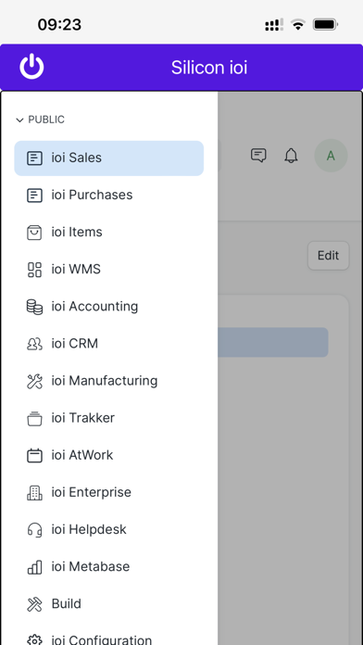363x645 pixels.
Task: Click the shopping bag icon for ioi Items
Action: (x=34, y=232)
